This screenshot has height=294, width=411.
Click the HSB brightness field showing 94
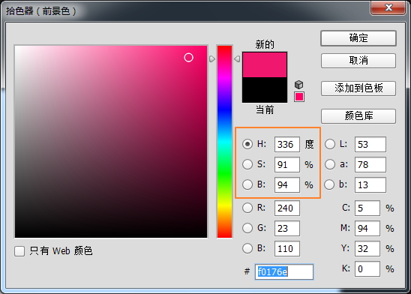(287, 184)
